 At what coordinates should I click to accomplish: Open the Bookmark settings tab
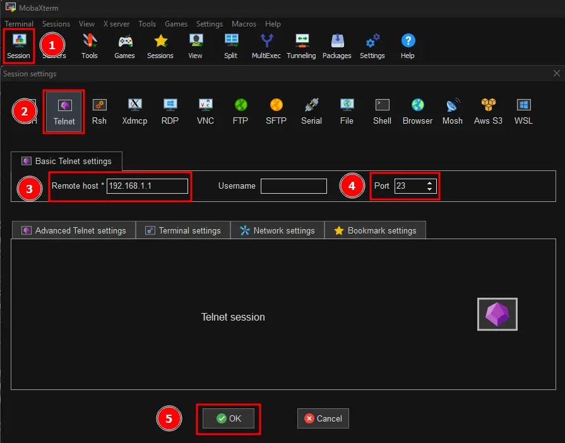(375, 230)
